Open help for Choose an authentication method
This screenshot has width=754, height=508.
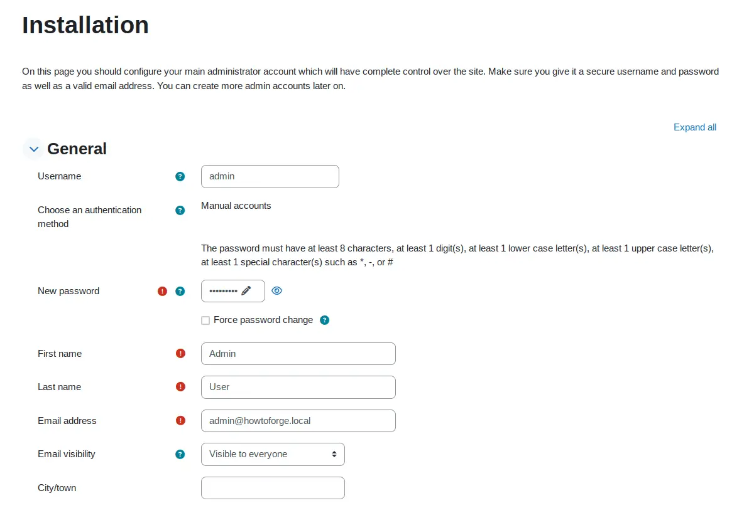pyautogui.click(x=180, y=210)
